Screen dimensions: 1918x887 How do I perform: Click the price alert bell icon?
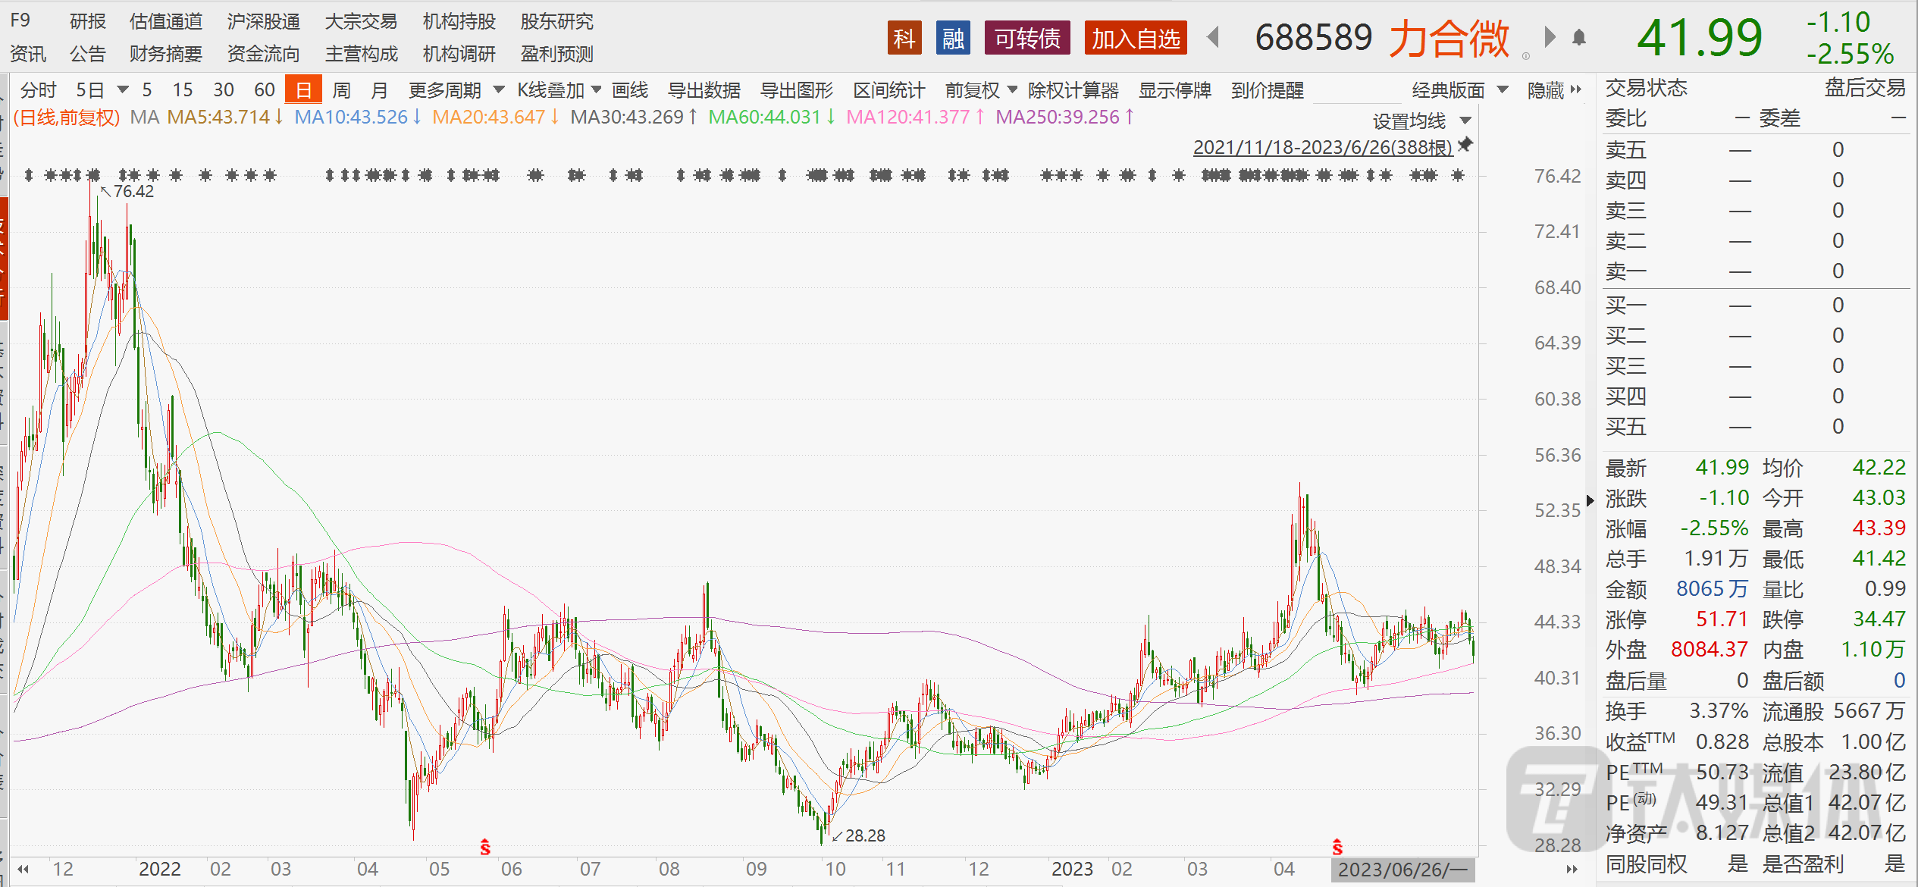[x=1579, y=38]
